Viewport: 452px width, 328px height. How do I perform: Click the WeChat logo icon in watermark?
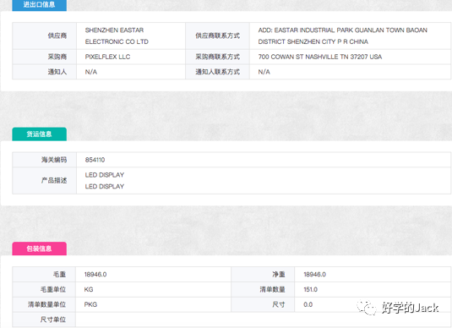click(x=367, y=308)
